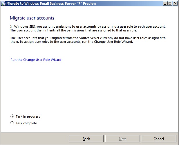Click the "Migrate user accounts" heading
This screenshot has height=145, width=179.
[x=32, y=18]
